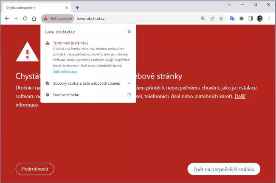Click lowa-obchod.cz title in popup

point(60,32)
